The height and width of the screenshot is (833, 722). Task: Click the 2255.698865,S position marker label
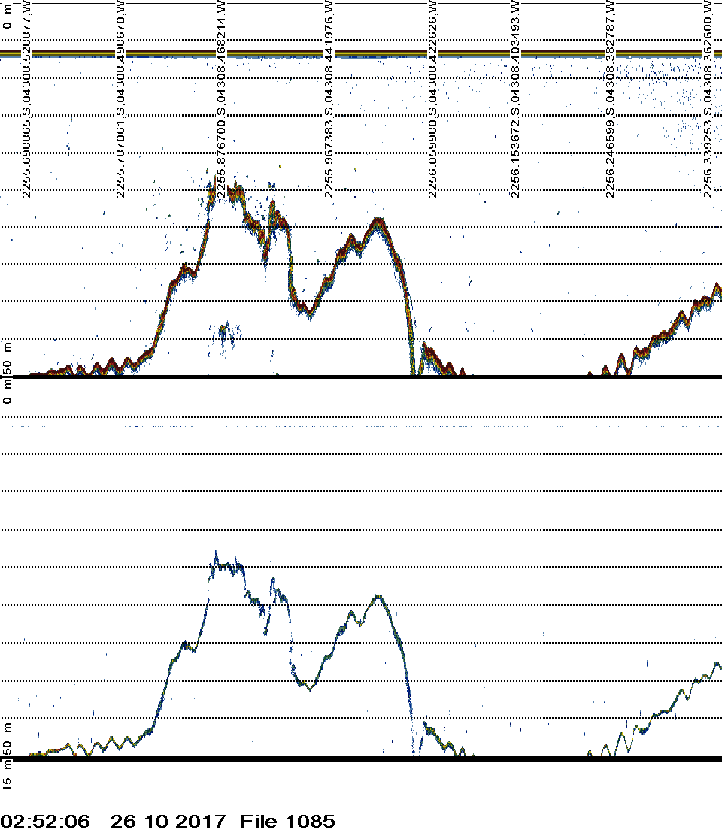[x=26, y=99]
